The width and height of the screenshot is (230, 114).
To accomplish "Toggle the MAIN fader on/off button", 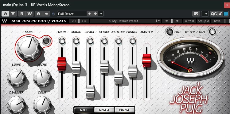I will 62,41.
